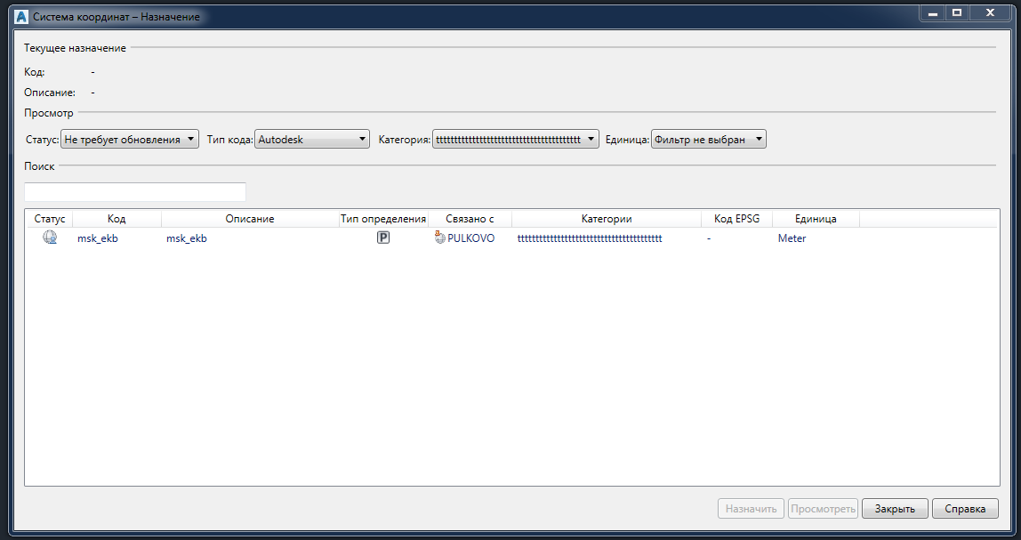Open the Статус dropdown
Image resolution: width=1021 pixels, height=540 pixels.
tap(130, 140)
